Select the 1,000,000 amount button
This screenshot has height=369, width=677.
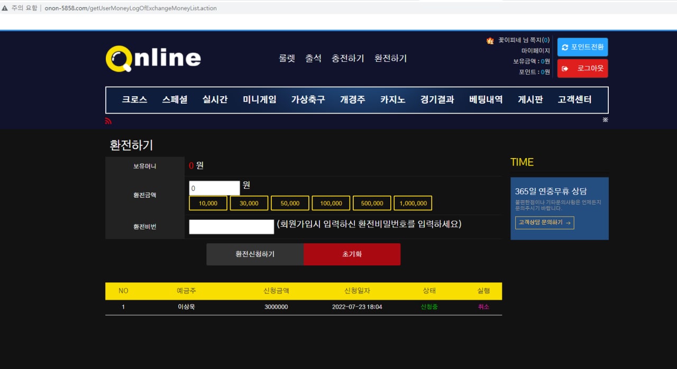(413, 203)
